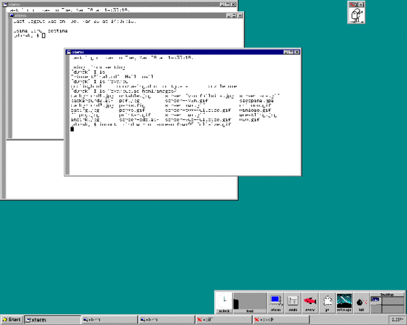Open the middle xterm window menu icon

12,16
